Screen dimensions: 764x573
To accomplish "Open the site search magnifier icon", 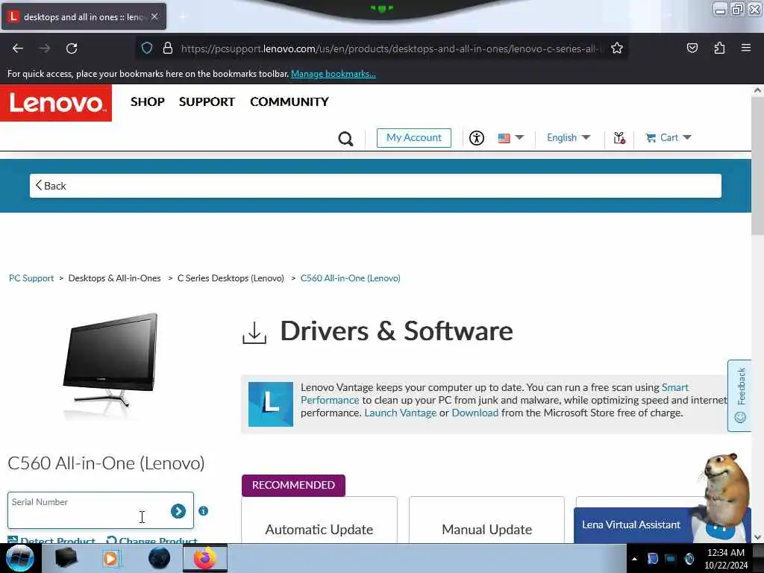I will 345,138.
